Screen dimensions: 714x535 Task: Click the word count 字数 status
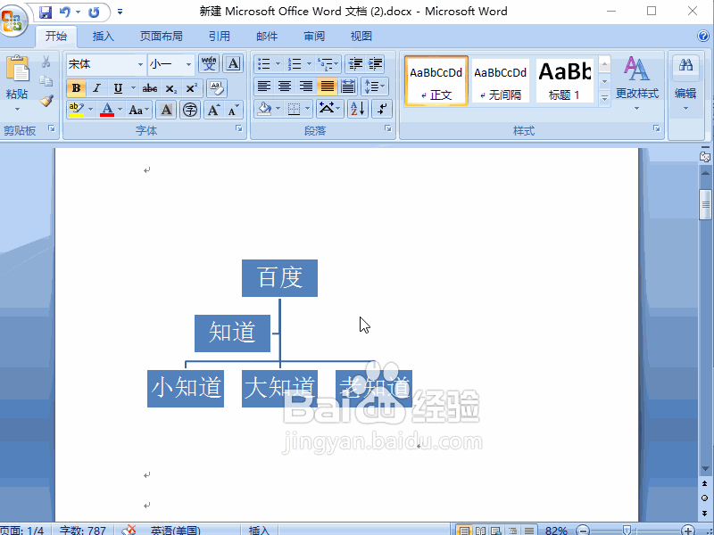[82, 530]
